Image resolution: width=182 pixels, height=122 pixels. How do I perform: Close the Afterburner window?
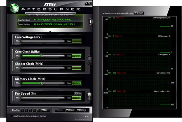pyautogui.click(x=90, y=4)
